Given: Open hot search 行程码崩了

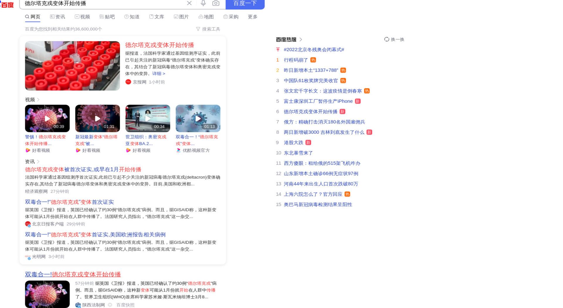Looking at the screenshot, I should pyautogui.click(x=296, y=60).
